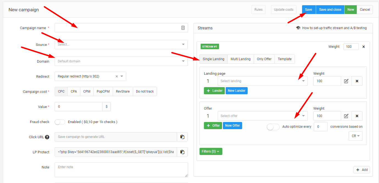The image size is (379, 183).
Task: Clear the Regular redirect selection
Action: click(117, 76)
